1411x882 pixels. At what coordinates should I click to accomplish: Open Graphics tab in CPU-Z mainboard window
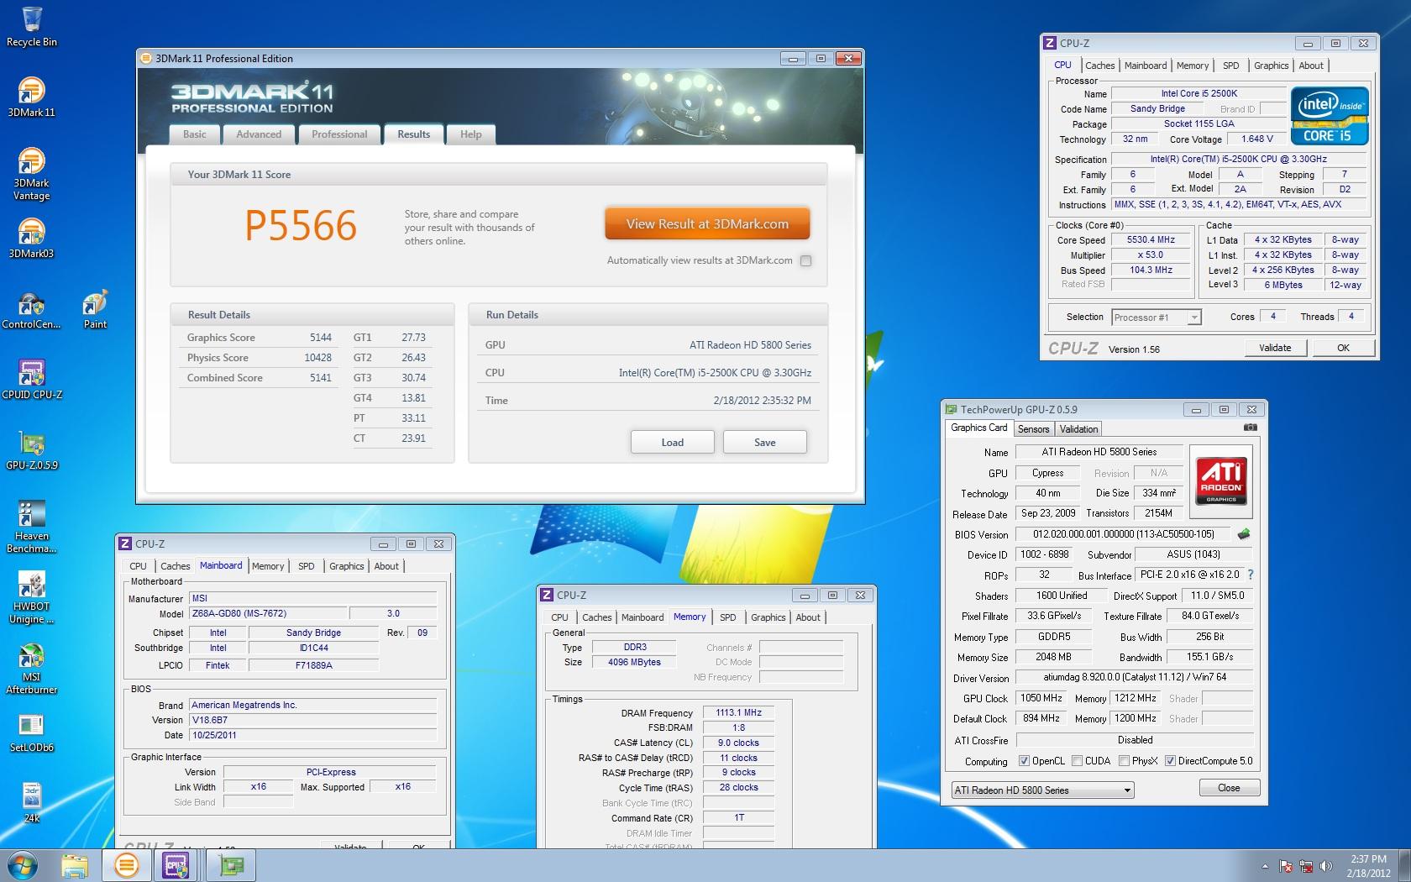point(347,566)
